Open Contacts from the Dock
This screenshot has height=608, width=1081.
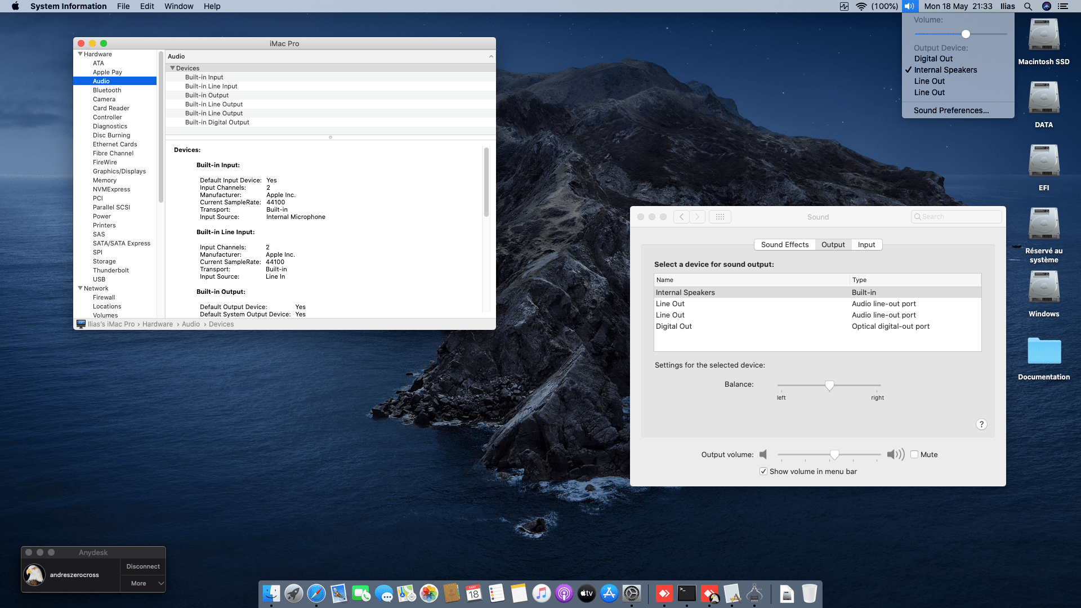452,593
